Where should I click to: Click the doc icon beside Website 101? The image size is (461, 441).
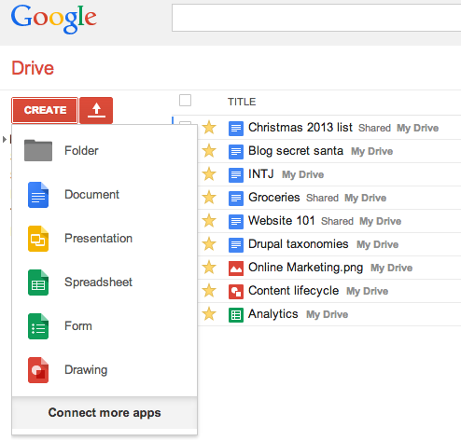(x=236, y=221)
